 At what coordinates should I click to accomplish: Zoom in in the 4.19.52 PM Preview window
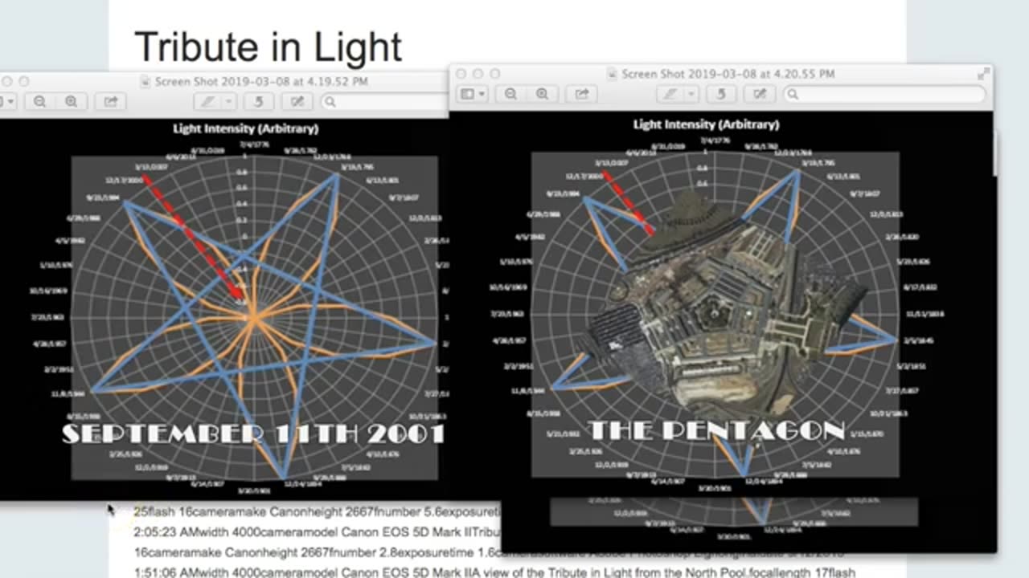72,101
